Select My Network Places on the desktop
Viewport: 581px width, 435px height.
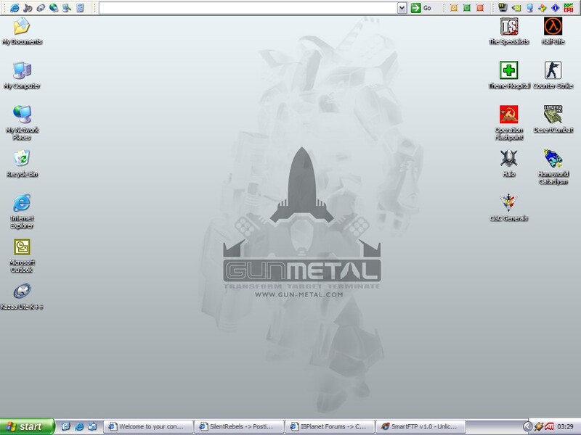[x=22, y=123]
